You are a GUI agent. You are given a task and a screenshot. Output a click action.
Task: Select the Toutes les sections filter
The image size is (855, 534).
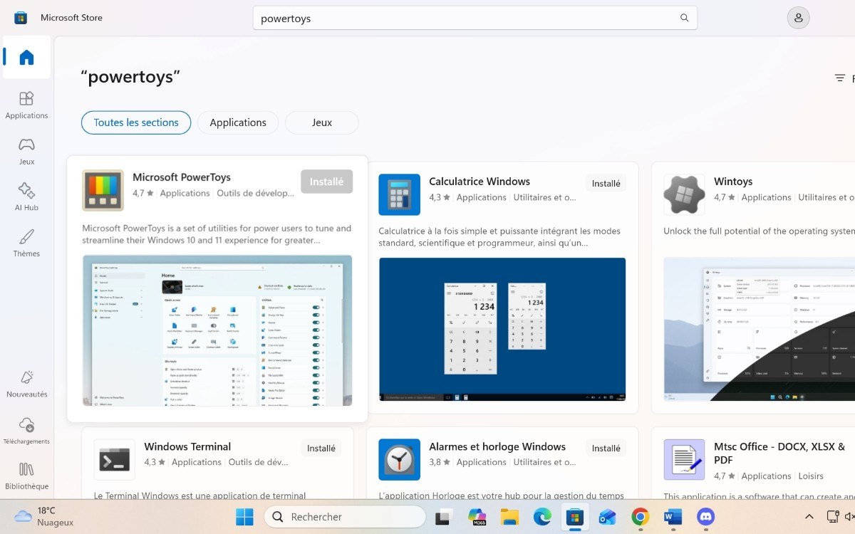pyautogui.click(x=135, y=122)
